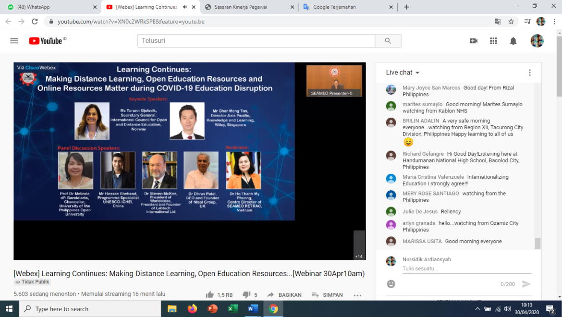Open the Live chat dropdown
The height and width of the screenshot is (317, 562).
[402, 72]
